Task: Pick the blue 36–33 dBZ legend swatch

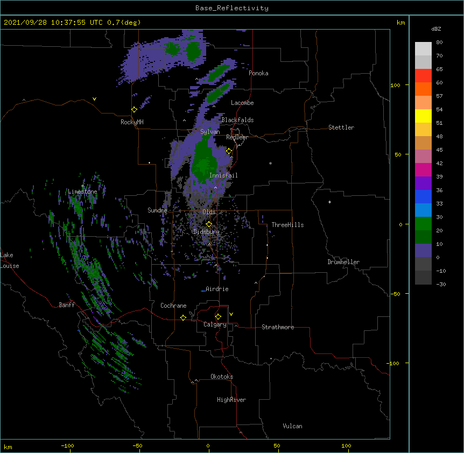Action: [x=423, y=197]
